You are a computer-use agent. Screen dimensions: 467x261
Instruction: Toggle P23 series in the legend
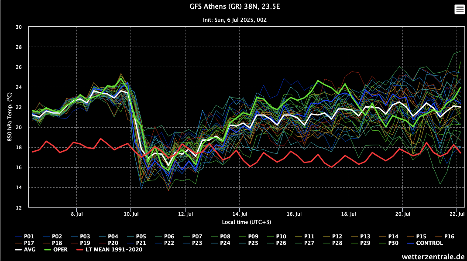[197, 243]
